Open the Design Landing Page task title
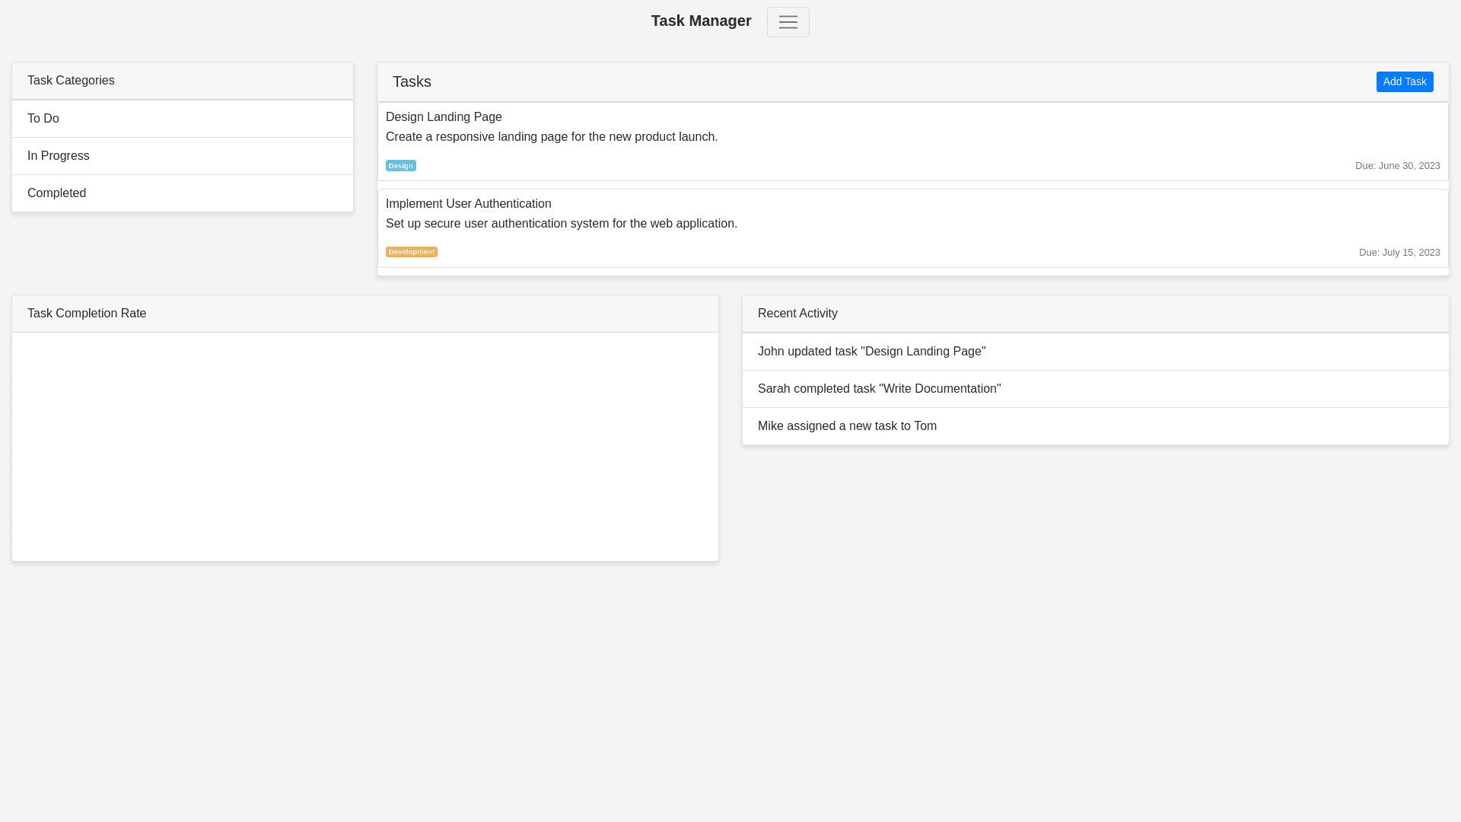The image size is (1461, 822). coord(444,117)
